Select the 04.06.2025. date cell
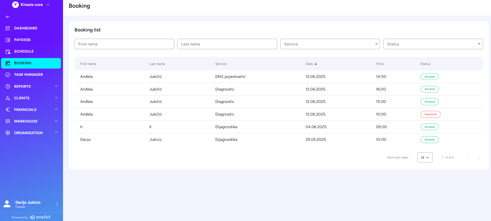 [x=316, y=127]
